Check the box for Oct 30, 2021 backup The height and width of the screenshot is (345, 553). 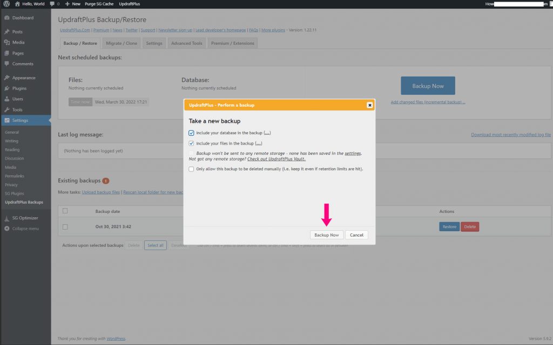coord(65,227)
